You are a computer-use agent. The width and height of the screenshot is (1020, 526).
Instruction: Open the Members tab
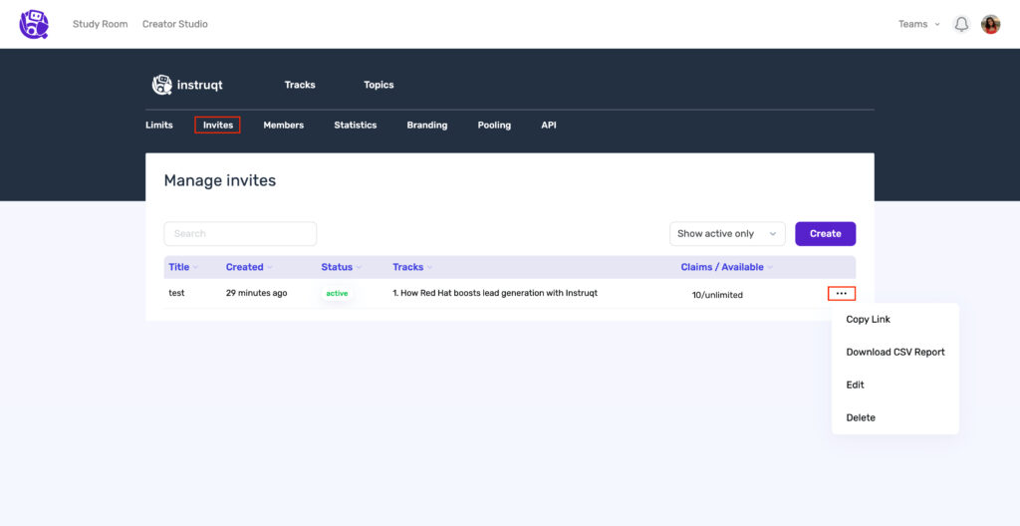tap(283, 125)
